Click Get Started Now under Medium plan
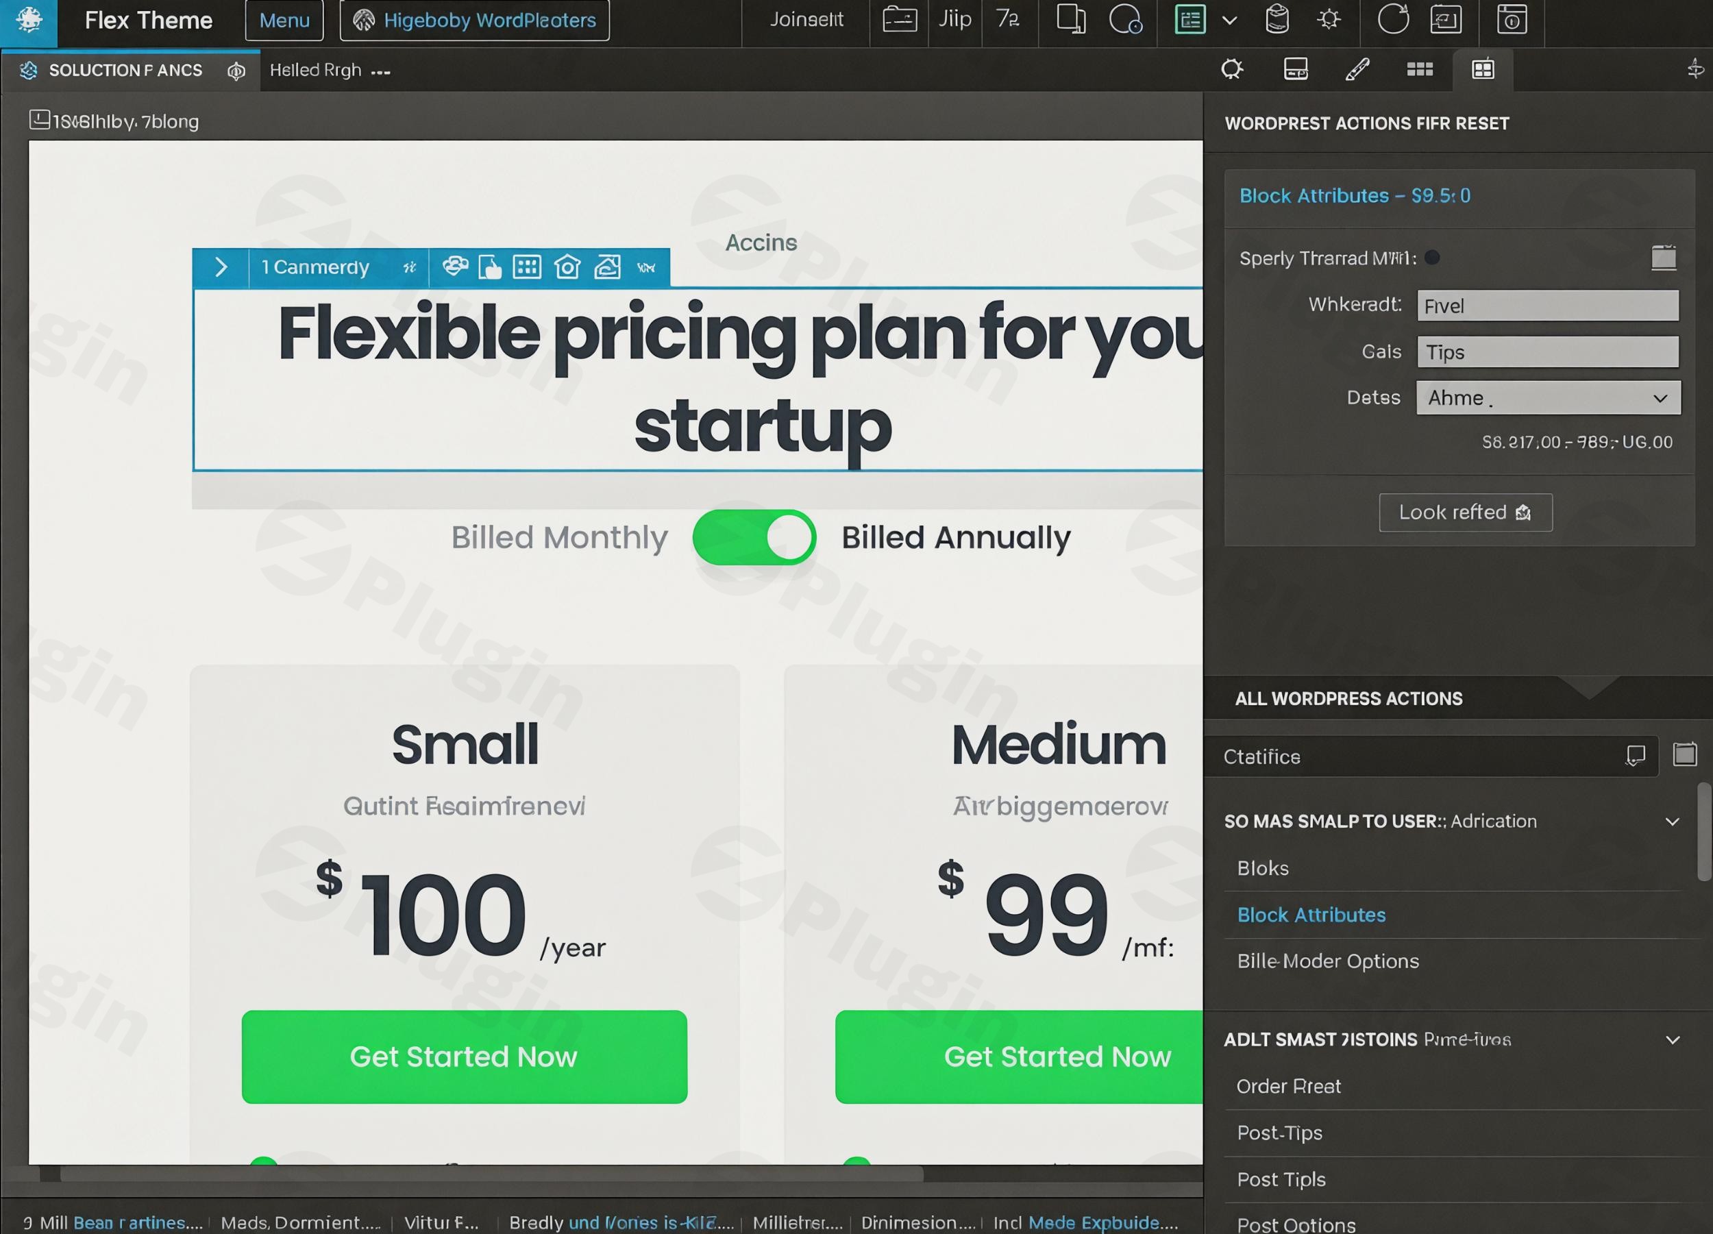The image size is (1713, 1234). point(1019,1057)
